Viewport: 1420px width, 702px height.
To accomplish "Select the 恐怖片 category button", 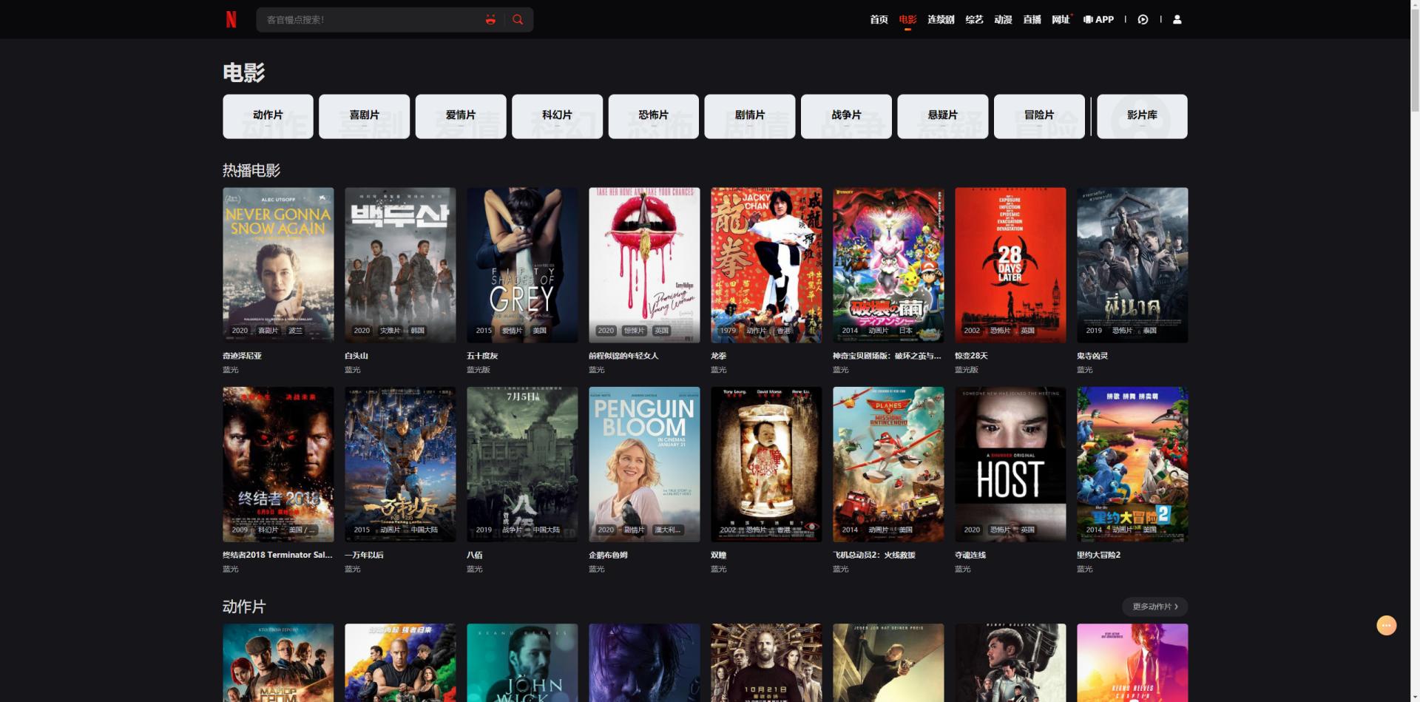I will pyautogui.click(x=653, y=116).
